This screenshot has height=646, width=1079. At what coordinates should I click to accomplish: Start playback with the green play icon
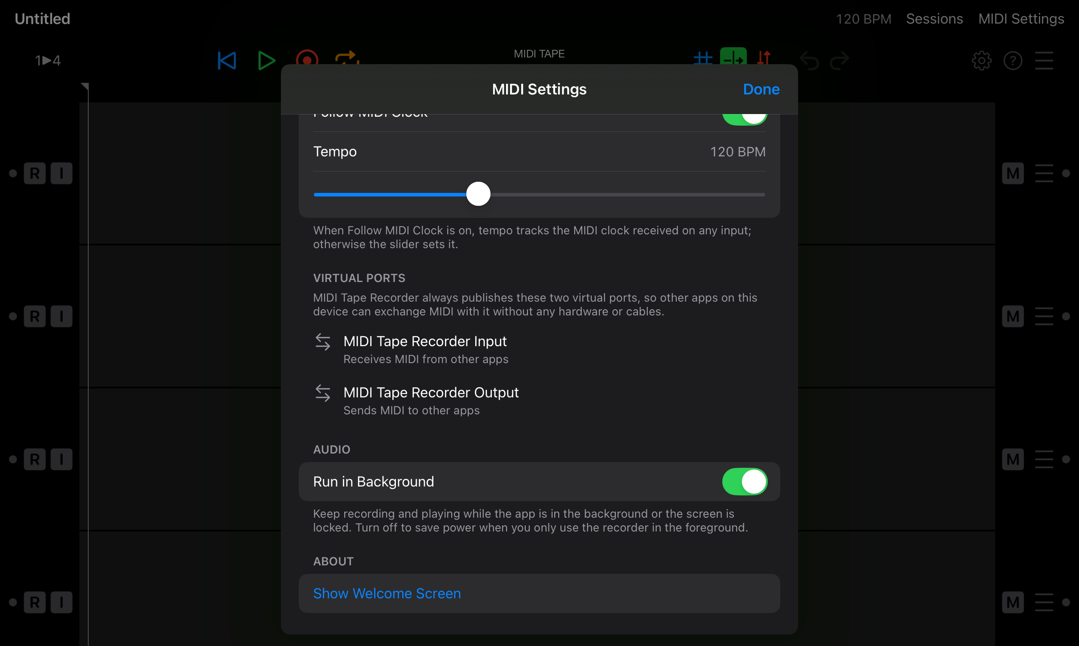(266, 61)
